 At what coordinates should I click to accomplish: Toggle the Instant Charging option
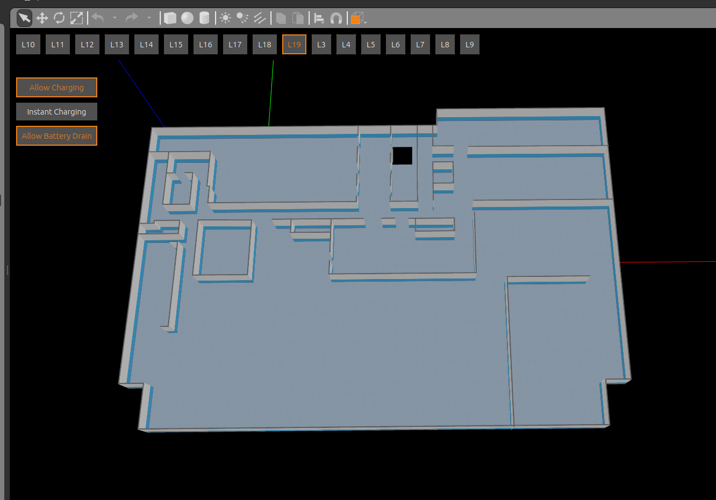coord(56,112)
